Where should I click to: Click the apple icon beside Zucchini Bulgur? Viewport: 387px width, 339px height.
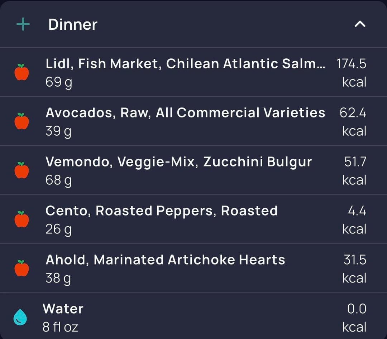coord(21,170)
